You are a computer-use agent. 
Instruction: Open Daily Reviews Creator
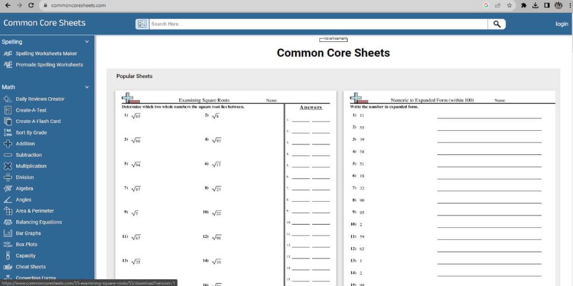pos(40,99)
